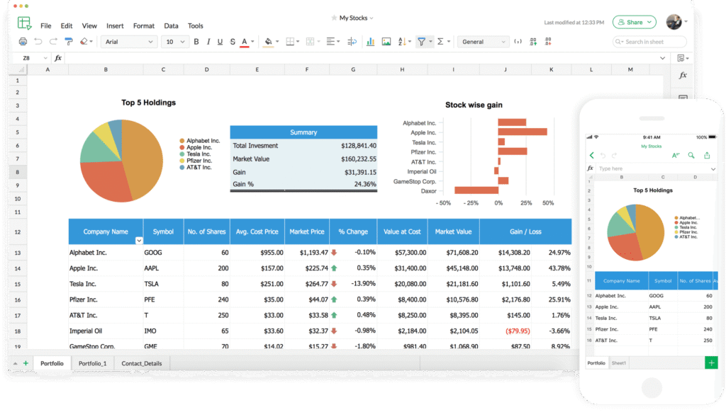Screen dimensions: 726x412
Task: Open the Insert menu
Action: (115, 26)
